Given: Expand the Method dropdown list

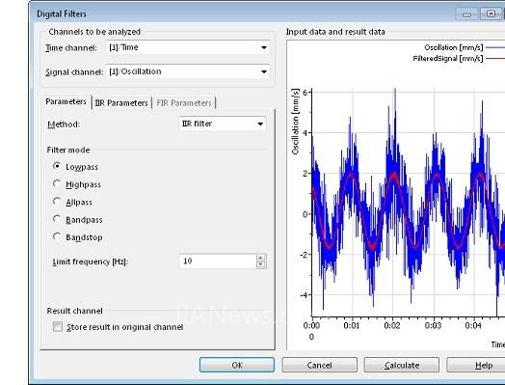Looking at the screenshot, I should (223, 124).
